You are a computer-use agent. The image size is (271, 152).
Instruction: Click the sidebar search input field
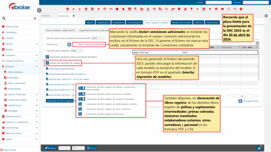[19, 18]
